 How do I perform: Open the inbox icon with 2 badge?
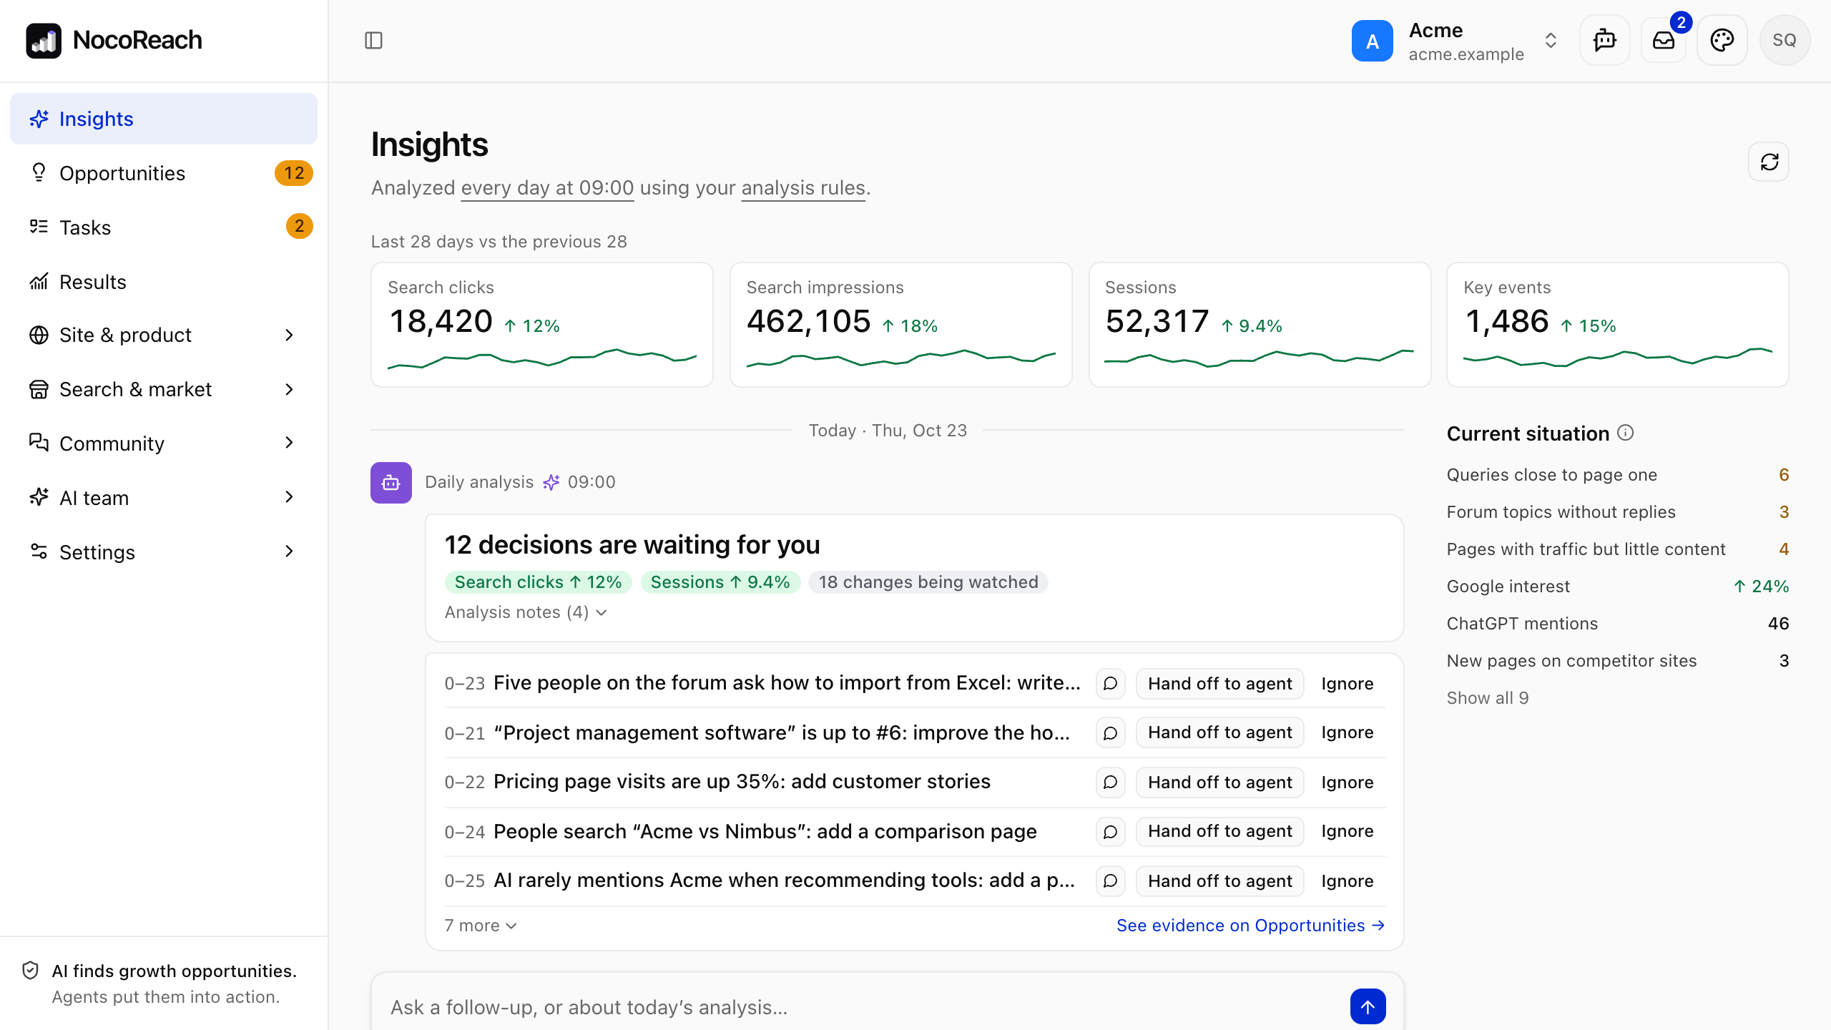pos(1664,40)
